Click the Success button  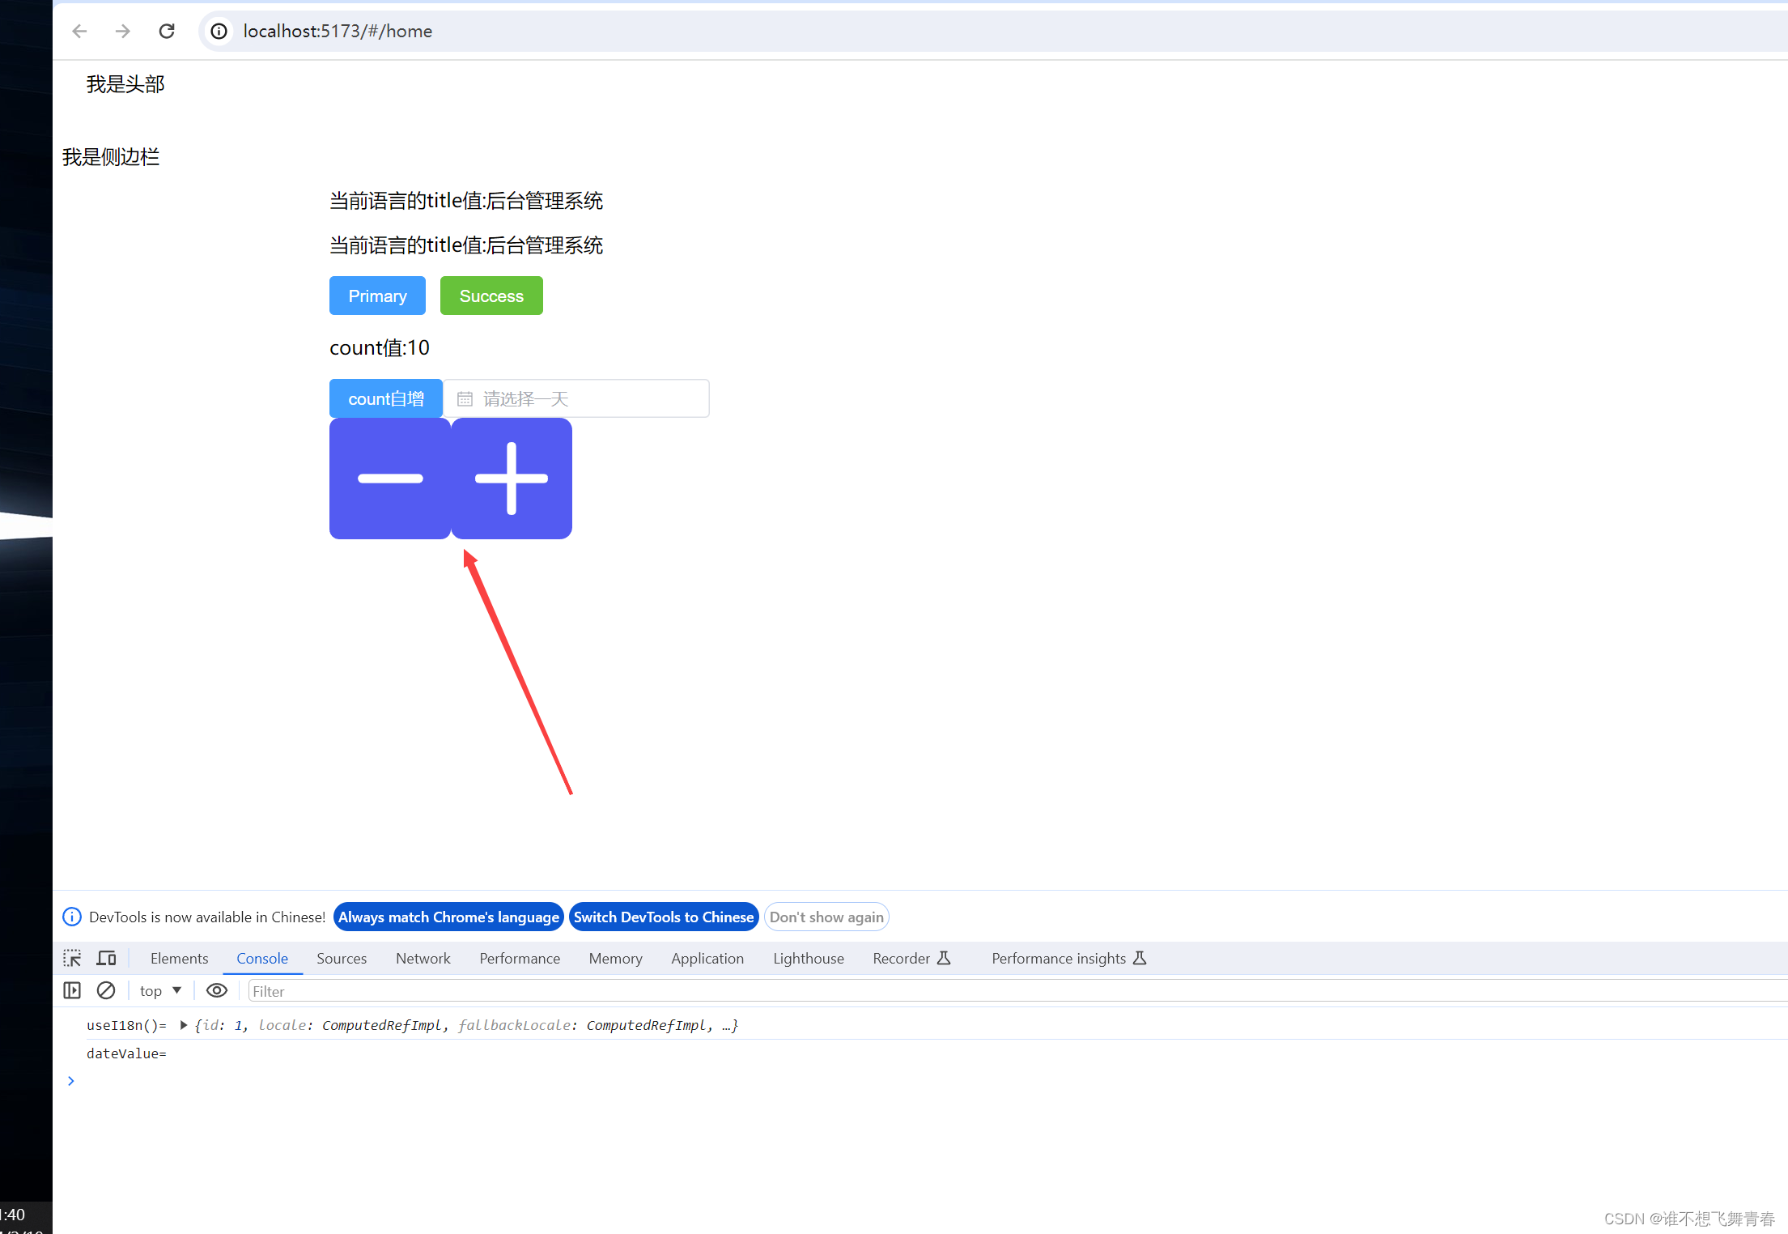pos(491,296)
